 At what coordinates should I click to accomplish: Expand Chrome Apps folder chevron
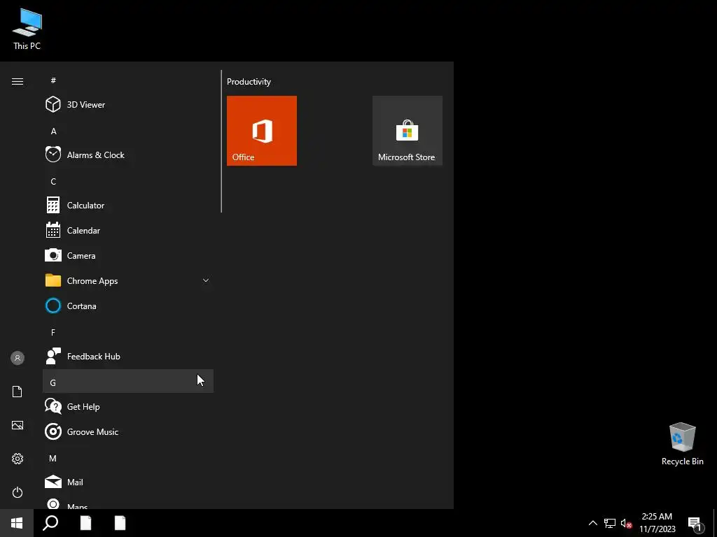click(206, 280)
